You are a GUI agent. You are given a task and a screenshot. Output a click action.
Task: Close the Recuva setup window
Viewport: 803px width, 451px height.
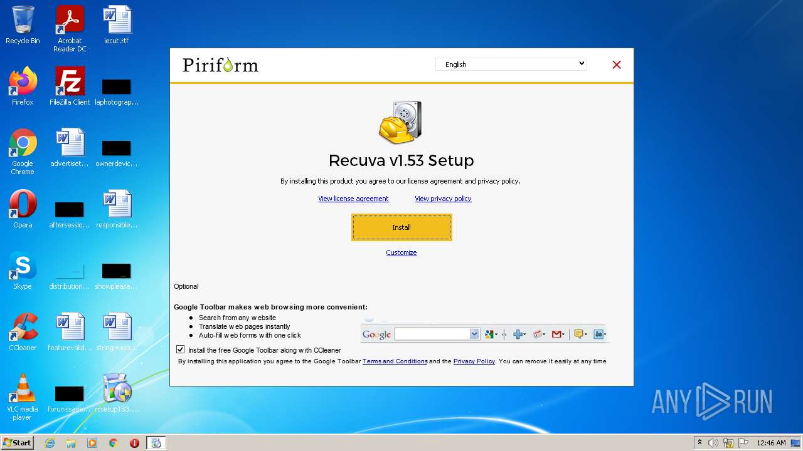click(617, 65)
